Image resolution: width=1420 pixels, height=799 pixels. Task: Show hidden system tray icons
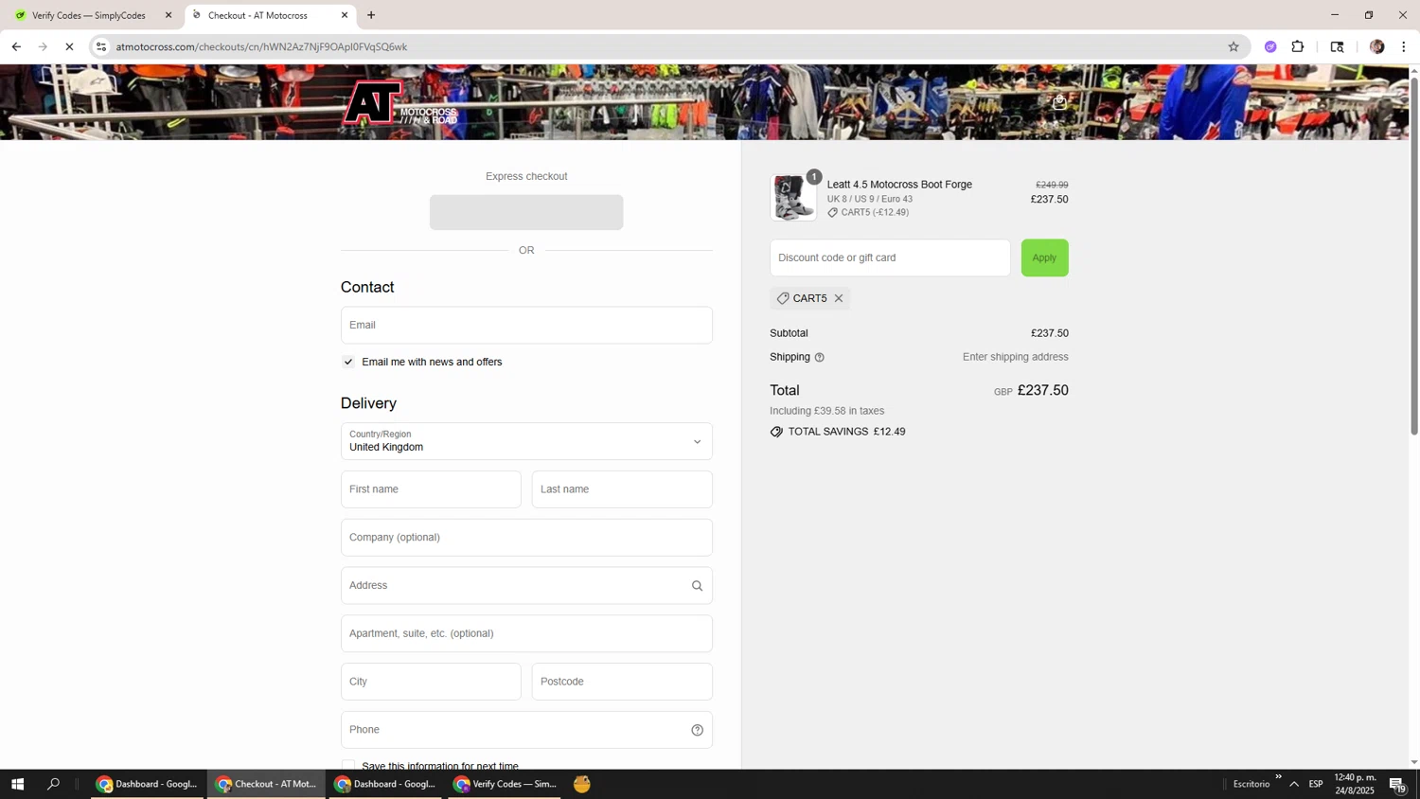tap(1294, 784)
